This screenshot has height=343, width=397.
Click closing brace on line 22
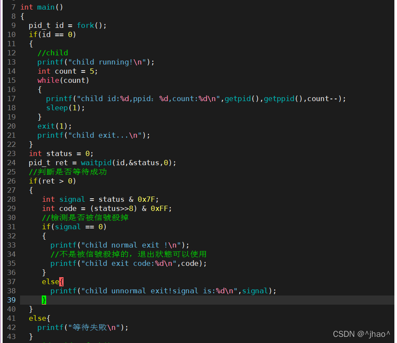[31, 145]
